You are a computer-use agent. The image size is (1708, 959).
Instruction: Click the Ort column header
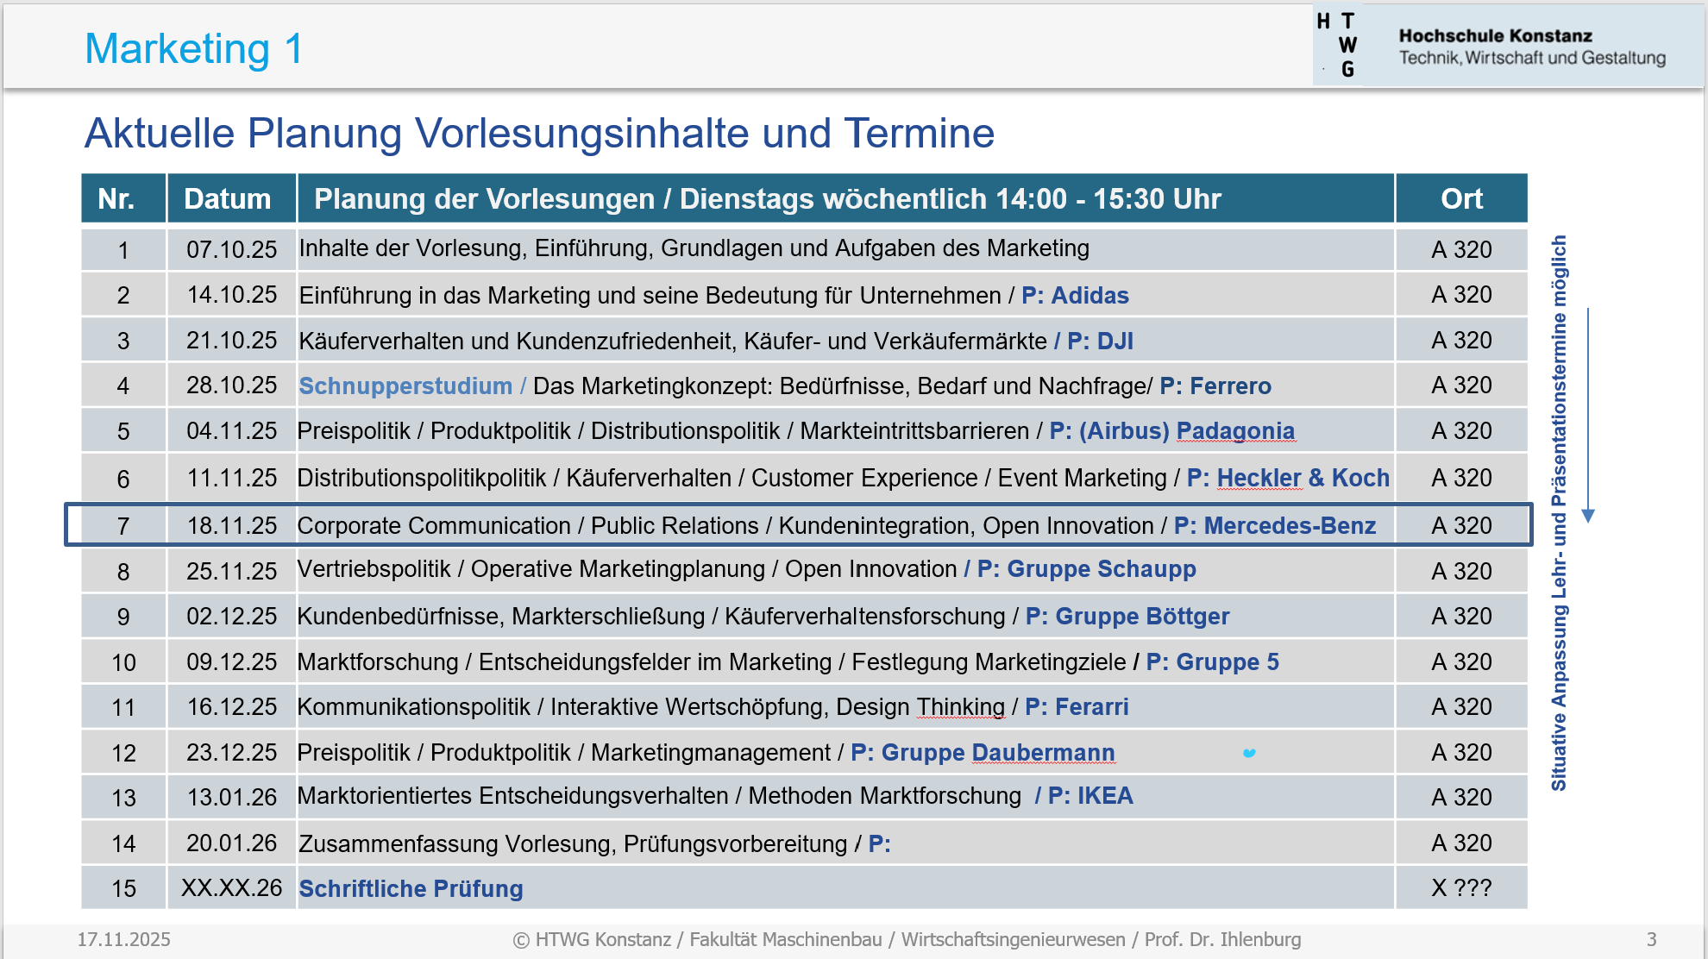point(1461,199)
